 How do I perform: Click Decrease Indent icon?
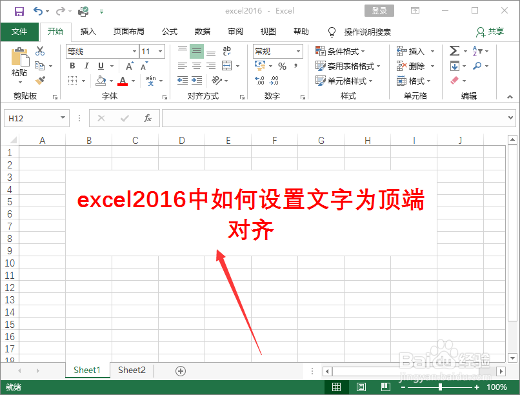pos(183,80)
